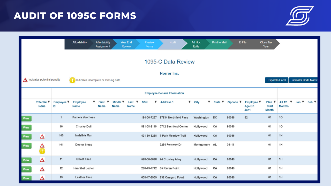
Task: Click the yellow incomplete data icon for Doctor Sleep
Action: 42,151
